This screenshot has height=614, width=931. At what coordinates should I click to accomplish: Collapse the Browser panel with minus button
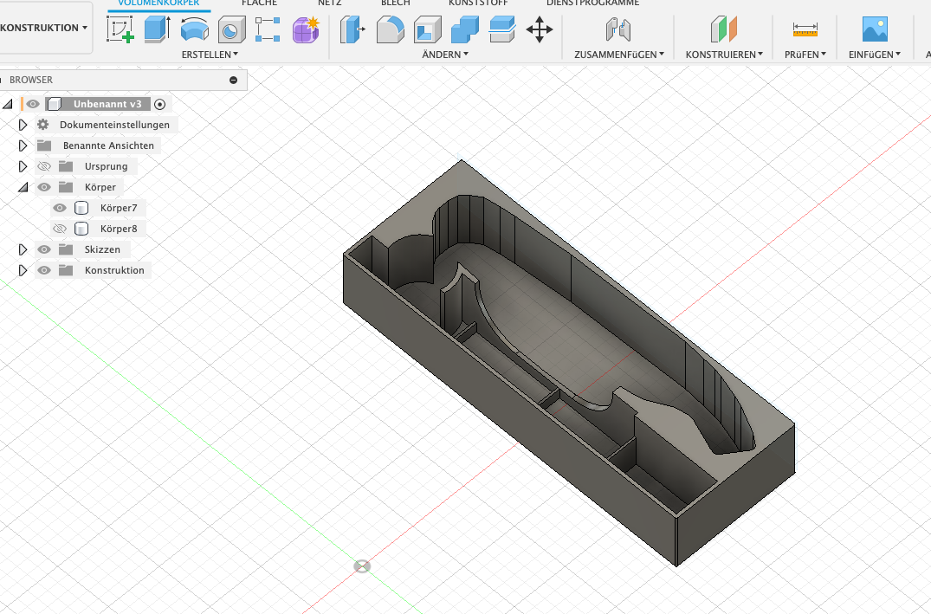233,80
